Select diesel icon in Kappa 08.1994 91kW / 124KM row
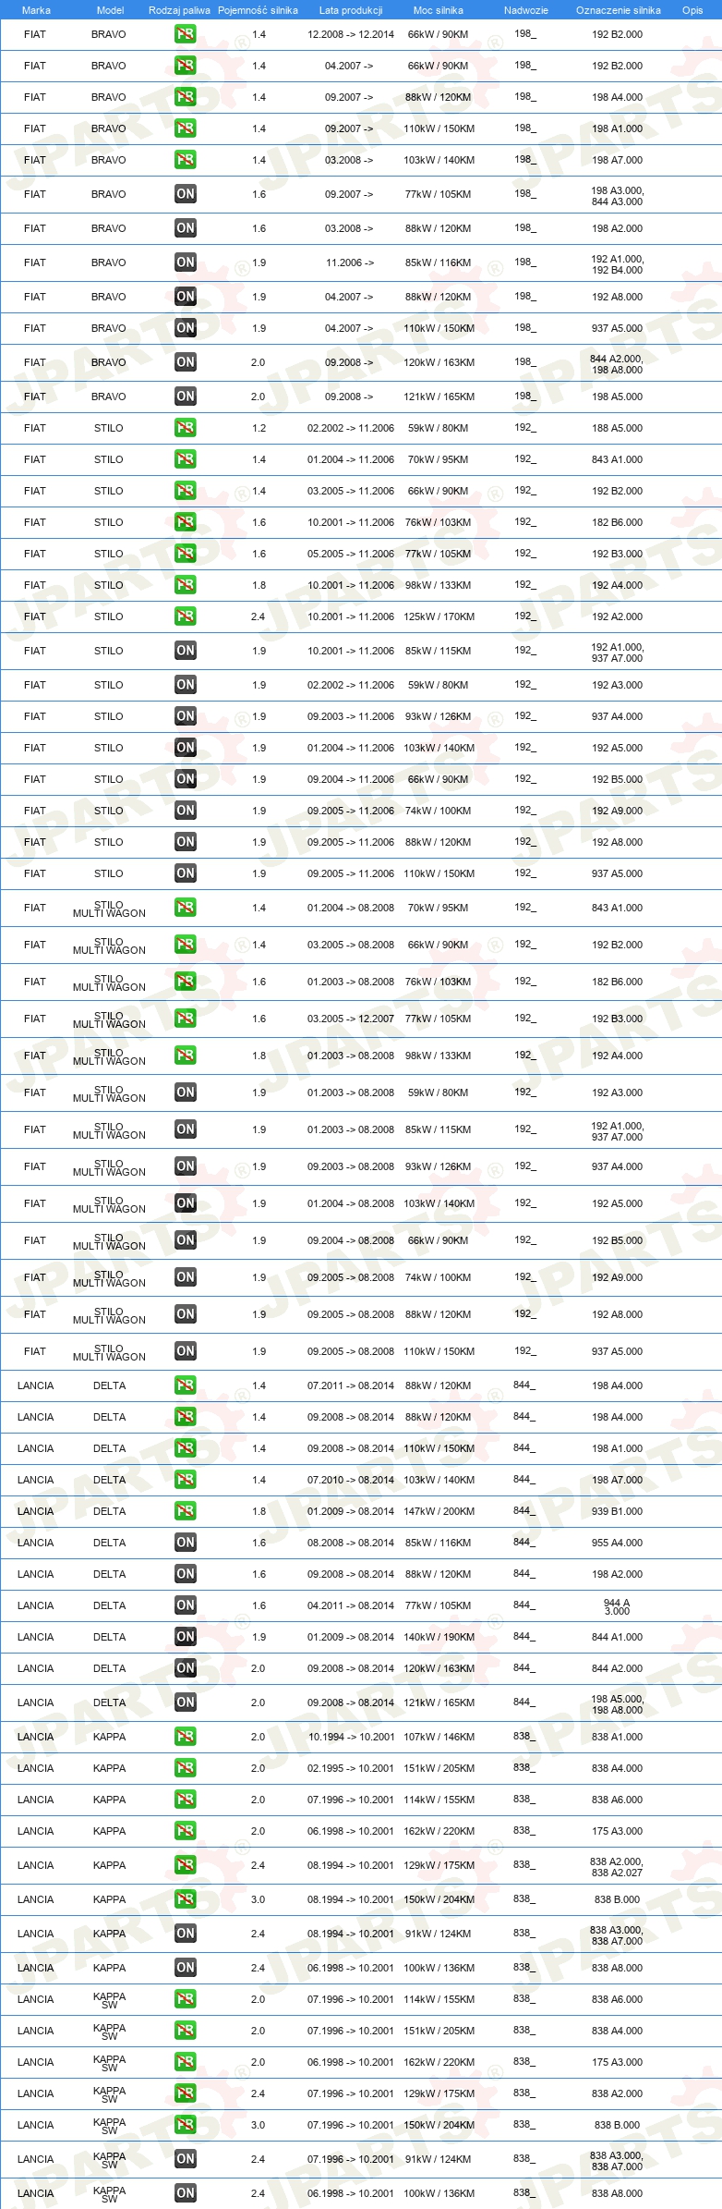This screenshot has width=722, height=2209. 185,1934
